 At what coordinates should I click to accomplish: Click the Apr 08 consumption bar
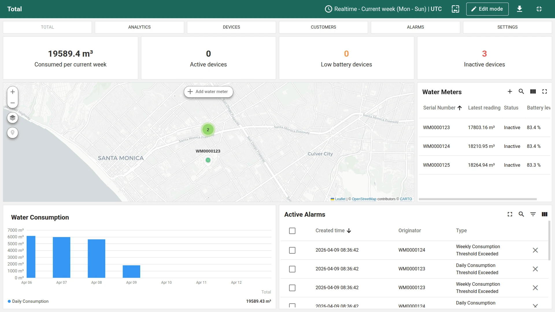click(97, 259)
